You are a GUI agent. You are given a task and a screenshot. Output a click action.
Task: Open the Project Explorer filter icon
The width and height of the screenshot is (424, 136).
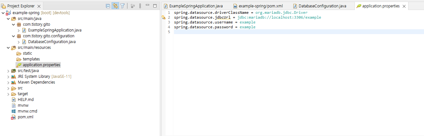123,6
